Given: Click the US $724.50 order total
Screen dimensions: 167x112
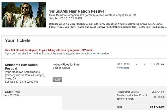Looking at the screenshot, I should tap(157, 107).
